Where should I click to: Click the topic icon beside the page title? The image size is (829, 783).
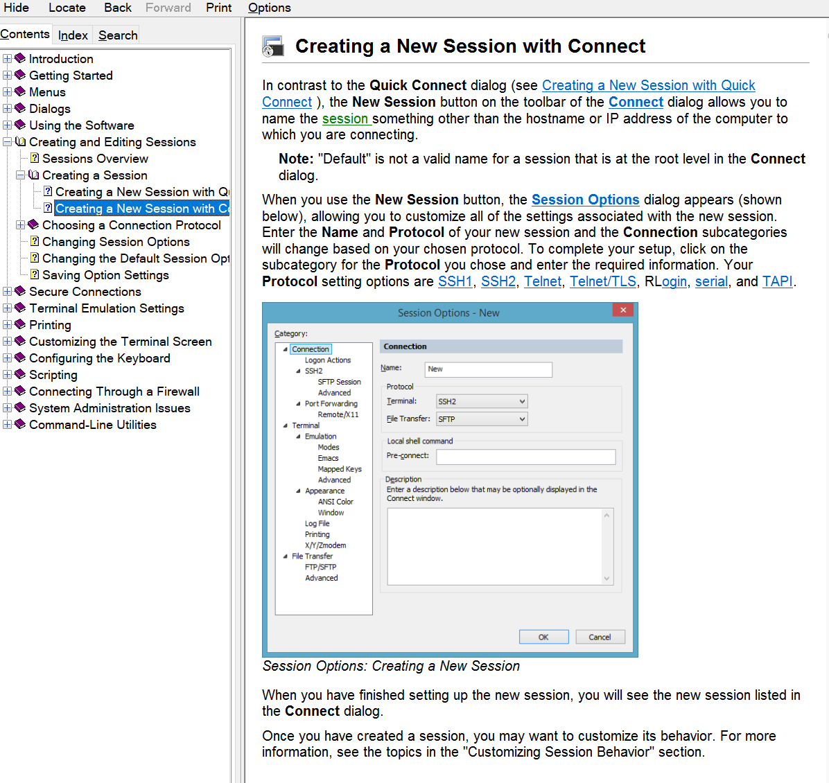[273, 46]
